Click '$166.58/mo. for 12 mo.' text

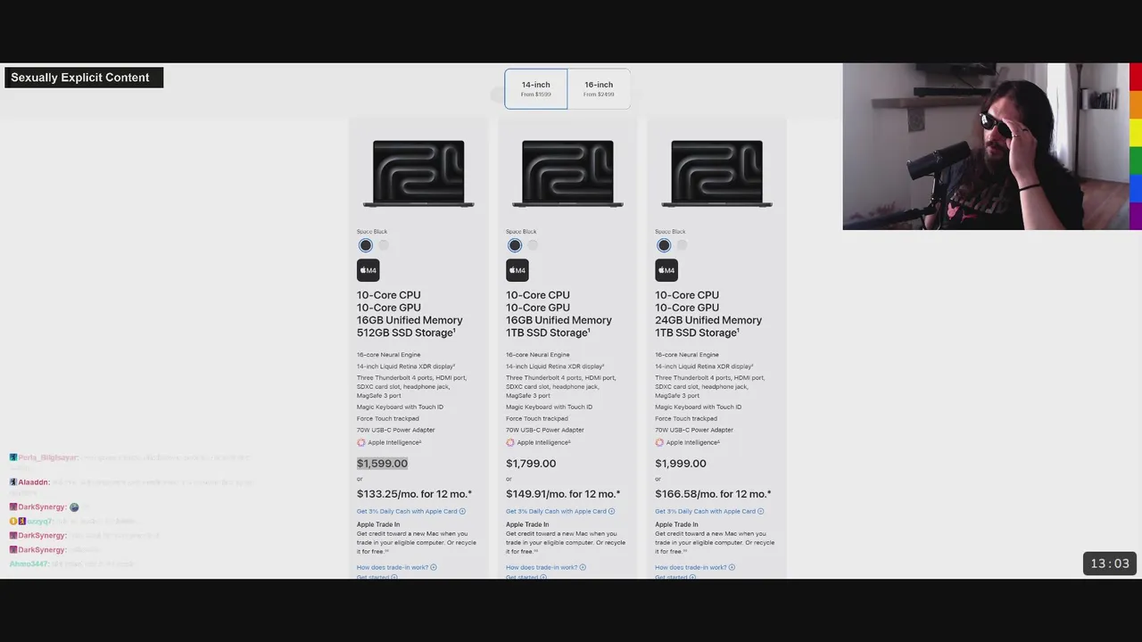(x=713, y=494)
